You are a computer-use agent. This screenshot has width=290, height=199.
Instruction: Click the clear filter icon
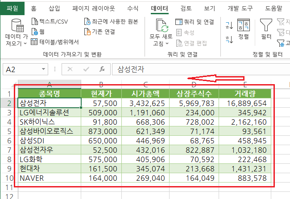280,22
